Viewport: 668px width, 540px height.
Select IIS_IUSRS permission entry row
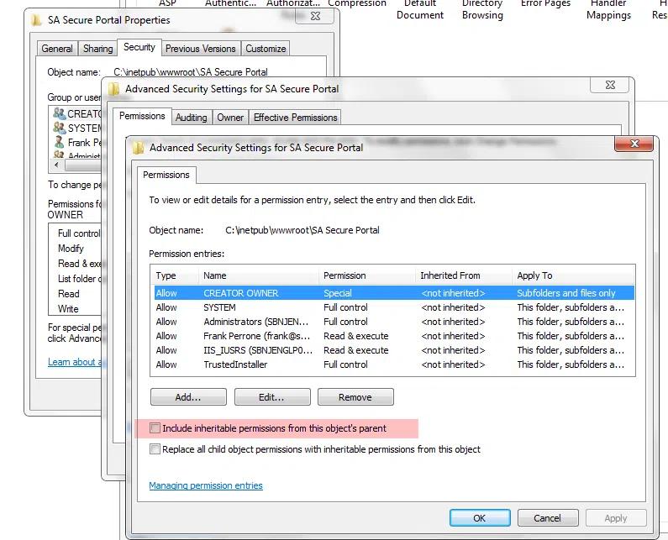(392, 350)
